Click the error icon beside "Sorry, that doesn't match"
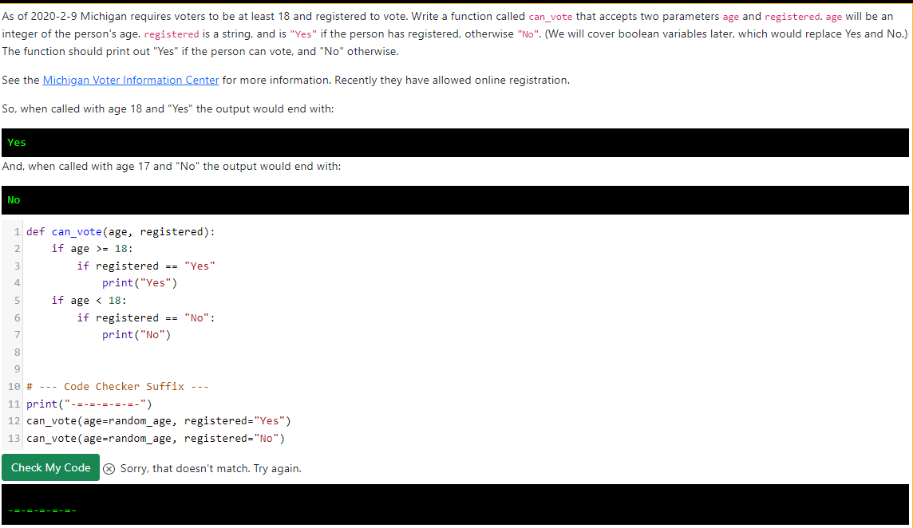913x528 pixels. (109, 468)
